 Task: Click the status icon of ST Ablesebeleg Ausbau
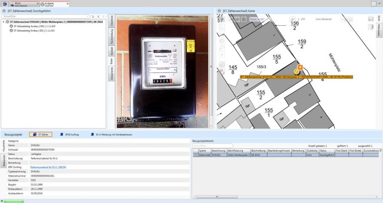(x=11, y=26)
